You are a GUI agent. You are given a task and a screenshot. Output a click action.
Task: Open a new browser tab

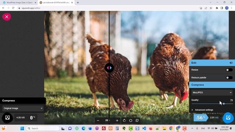tap(78, 3)
